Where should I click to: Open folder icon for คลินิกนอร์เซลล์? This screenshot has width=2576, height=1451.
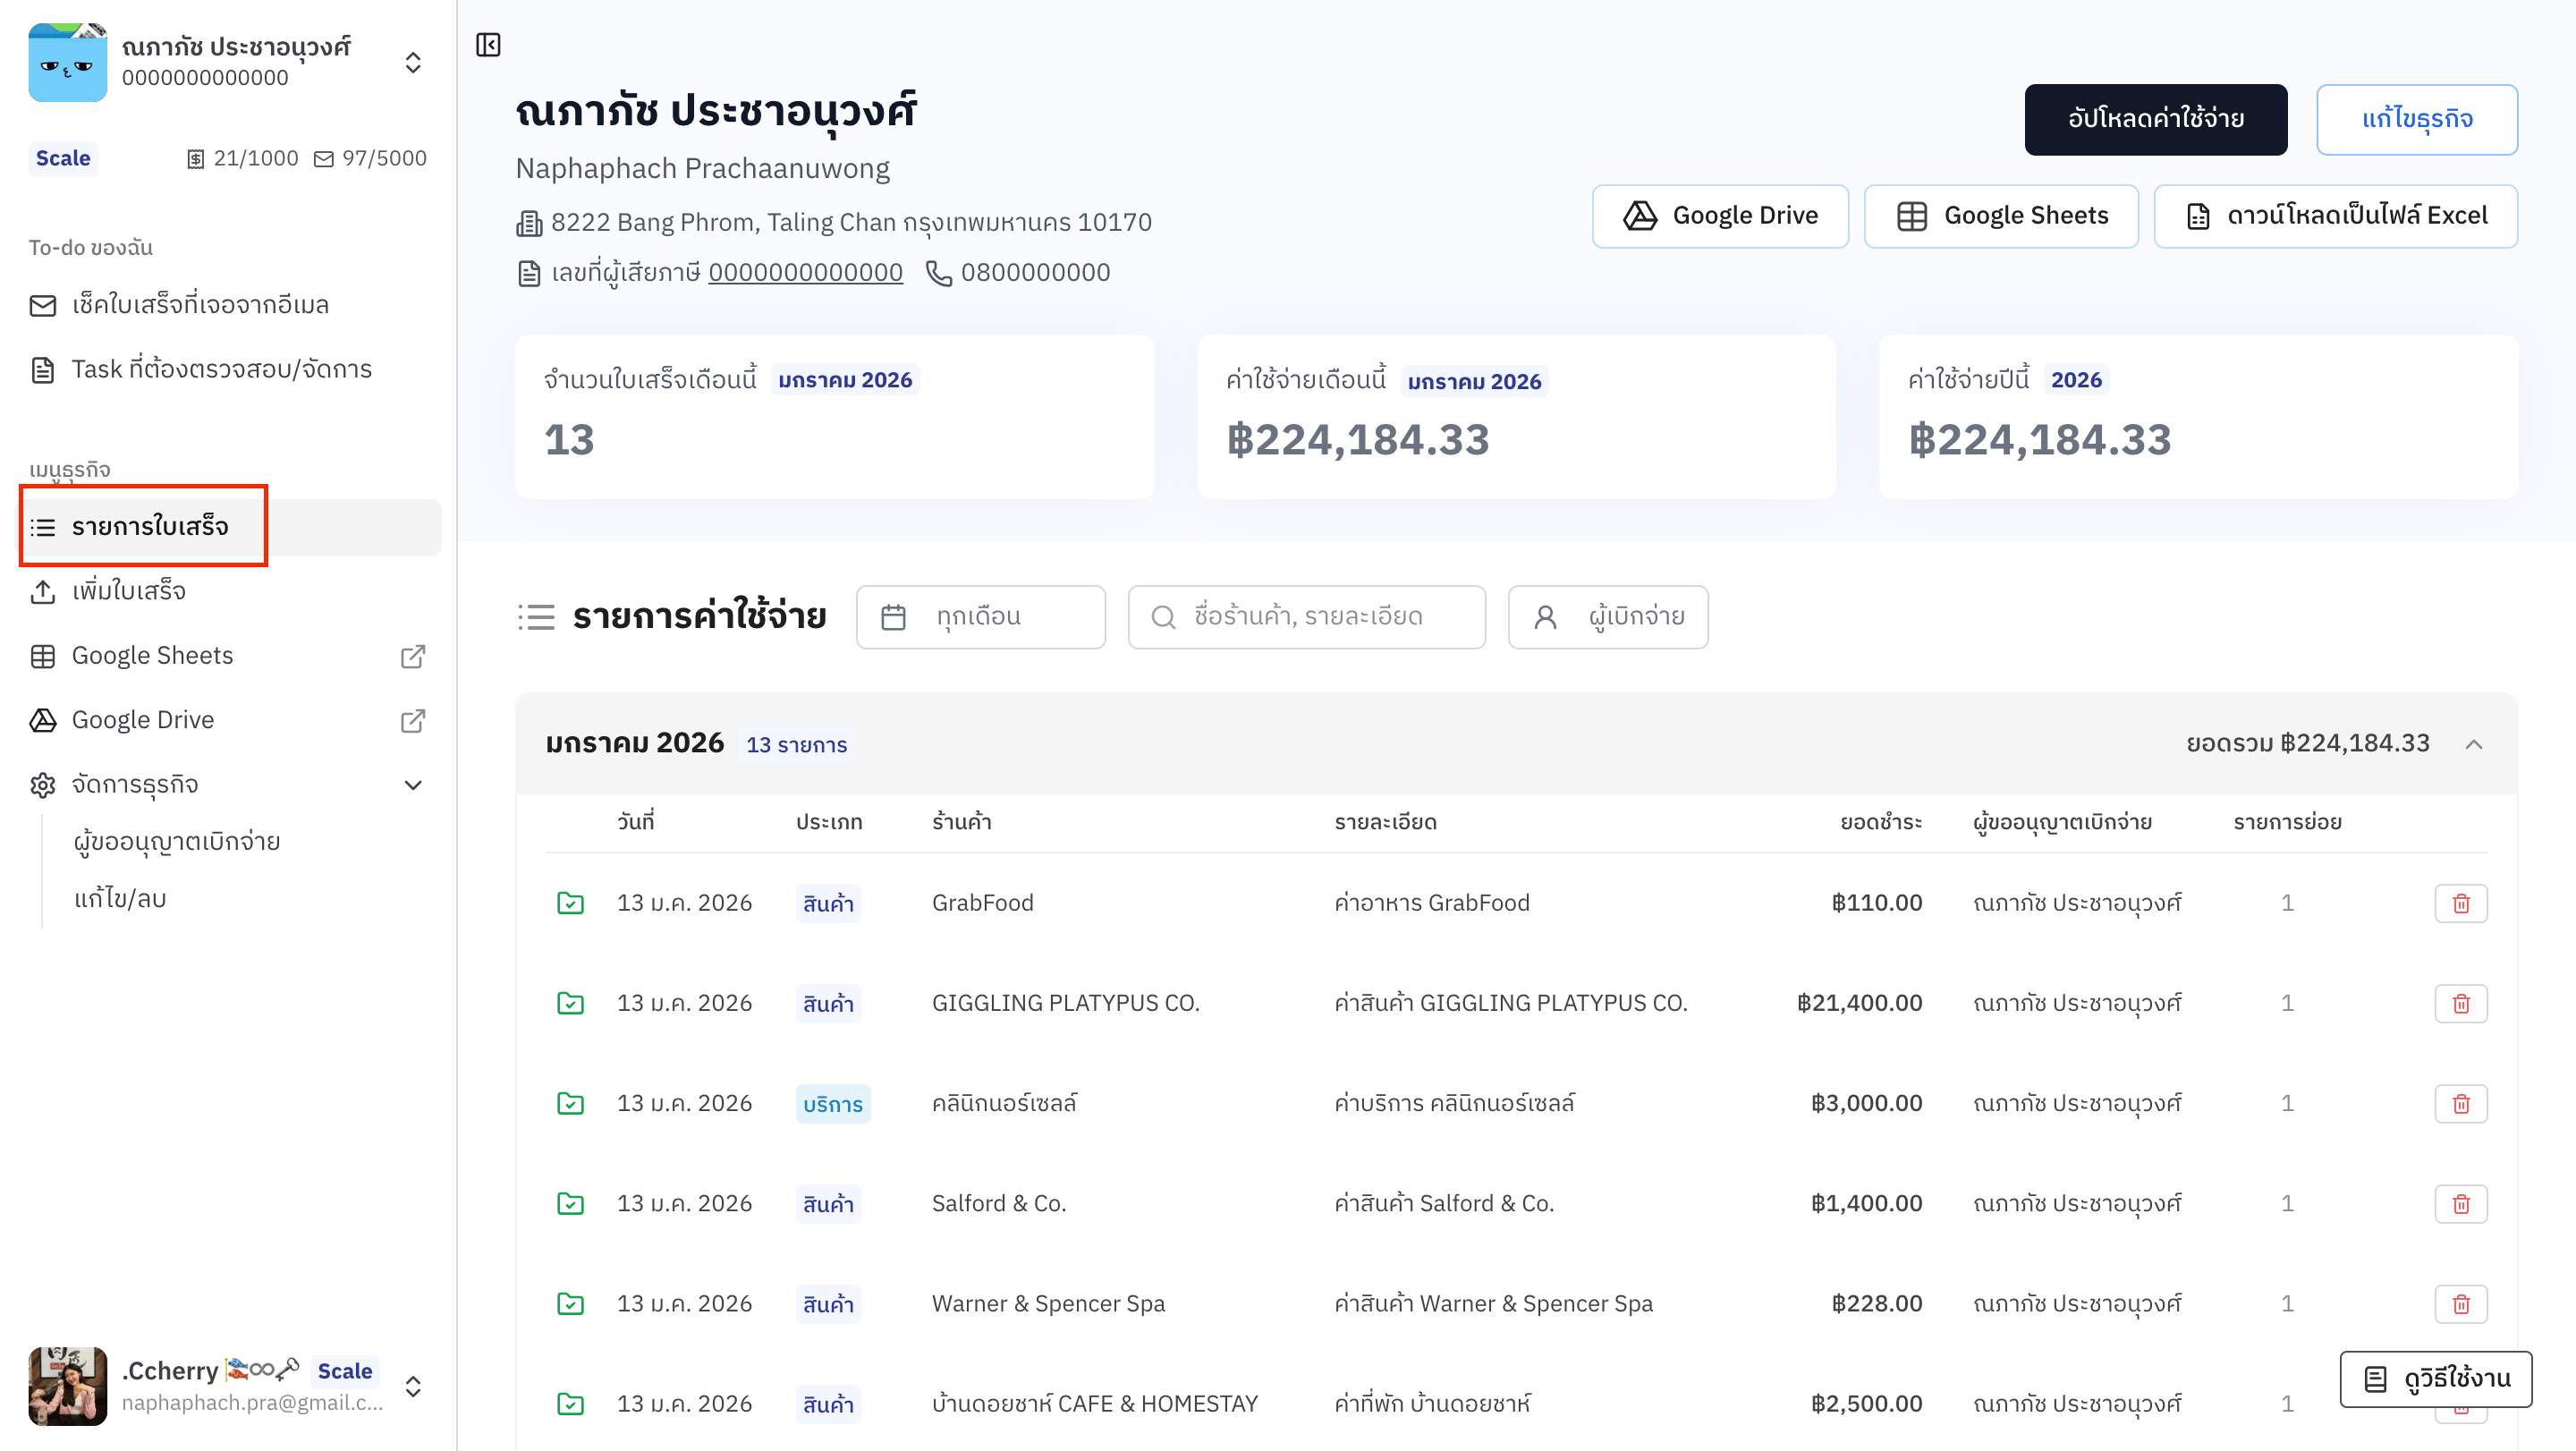tap(570, 1103)
